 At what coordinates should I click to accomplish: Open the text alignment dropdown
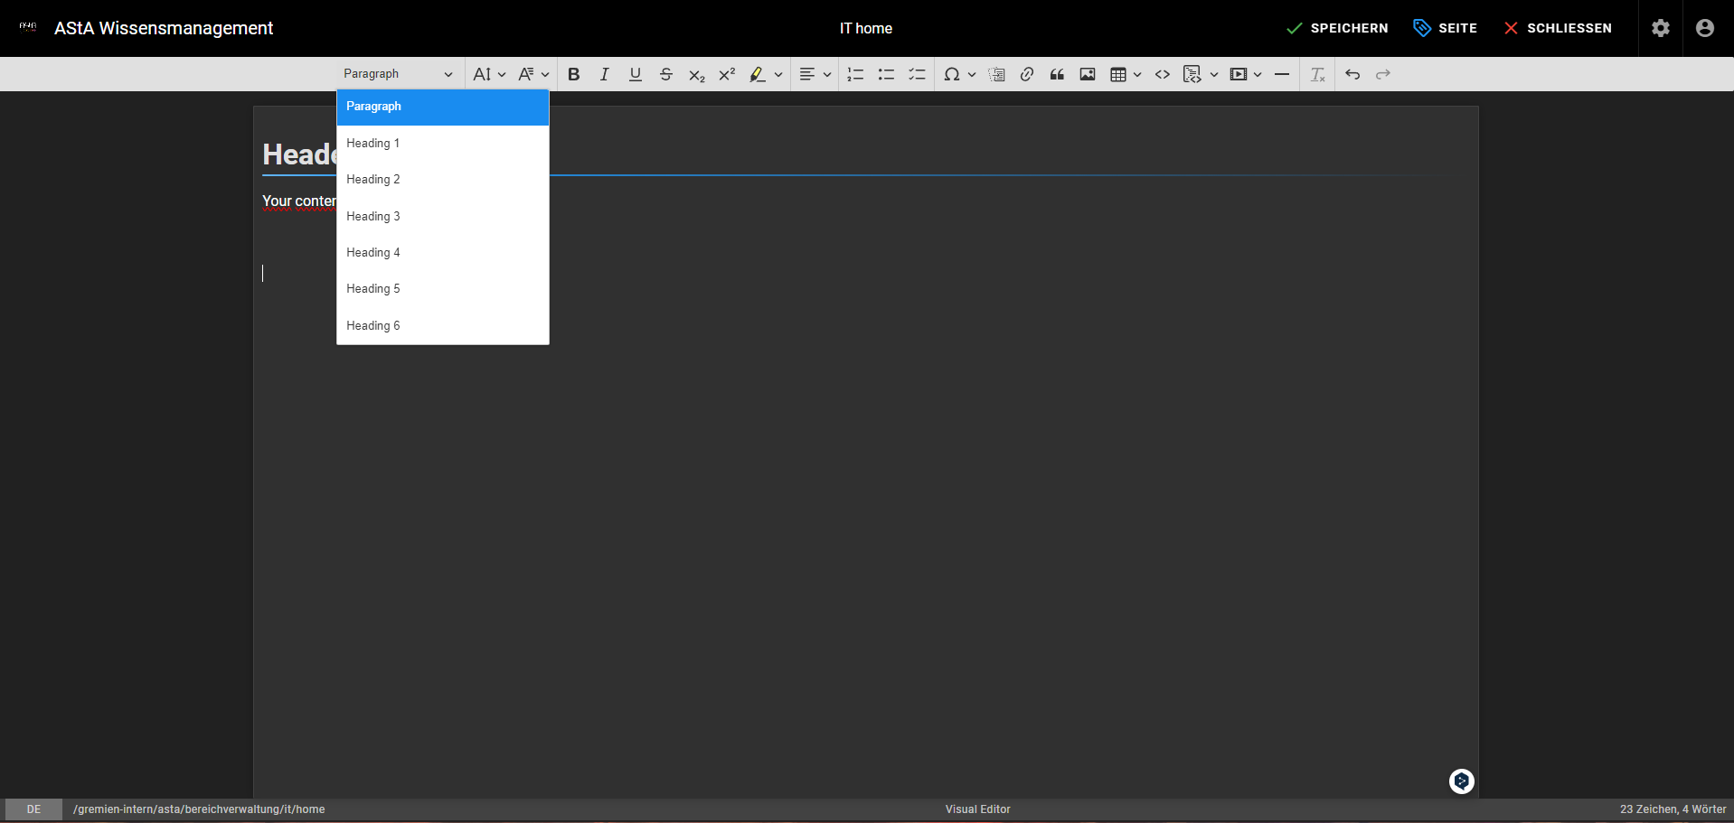(815, 74)
